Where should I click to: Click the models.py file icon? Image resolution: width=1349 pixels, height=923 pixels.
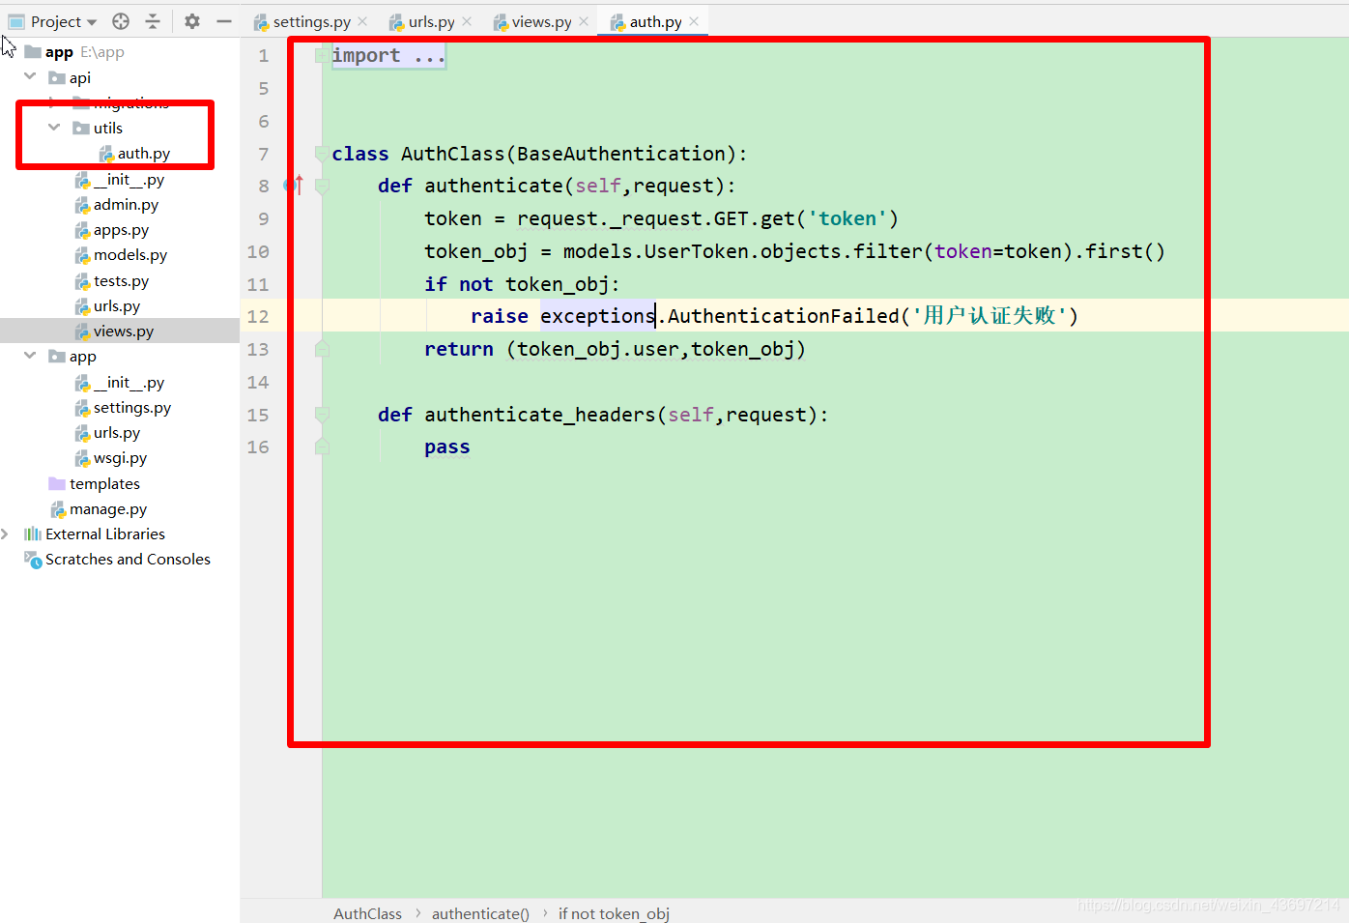coord(82,255)
